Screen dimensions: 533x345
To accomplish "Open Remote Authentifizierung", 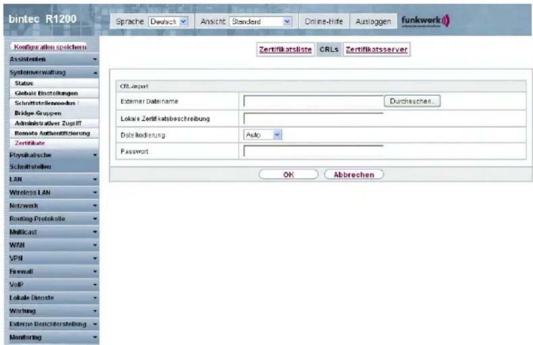I will click(x=55, y=133).
